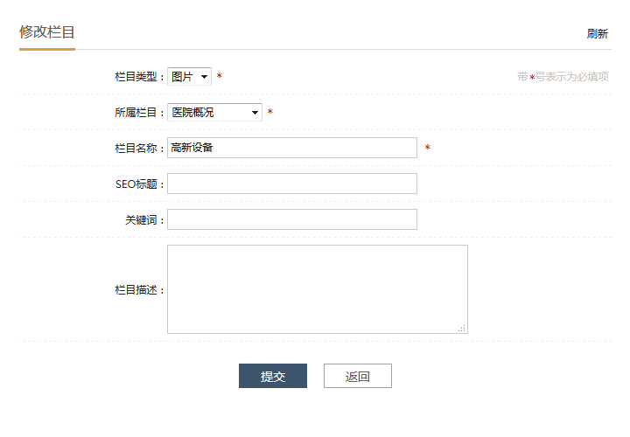
Task: Click into the 关键词 input box
Action: (291, 219)
